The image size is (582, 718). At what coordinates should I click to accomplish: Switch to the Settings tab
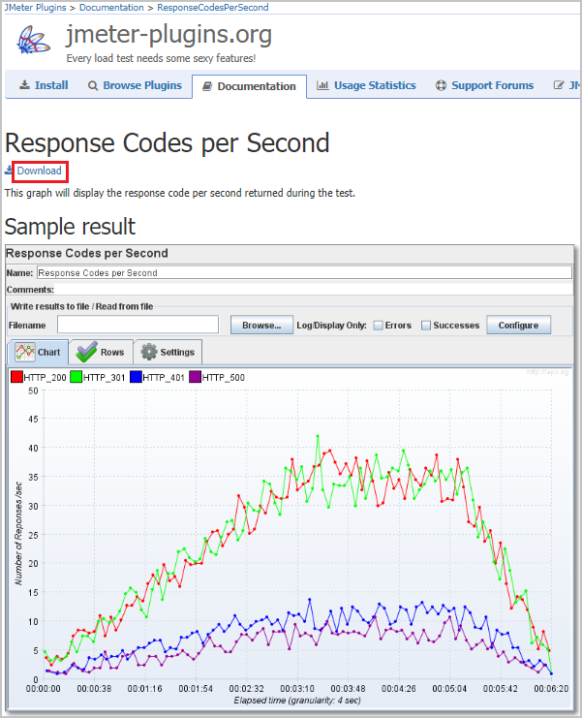(x=168, y=352)
